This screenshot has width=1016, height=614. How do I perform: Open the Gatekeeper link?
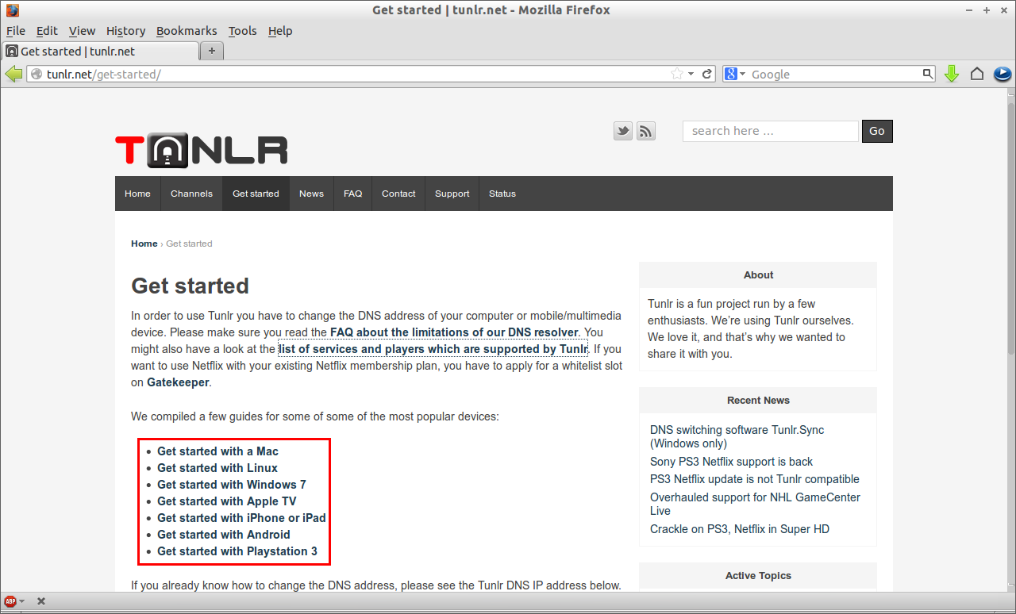pos(178,382)
